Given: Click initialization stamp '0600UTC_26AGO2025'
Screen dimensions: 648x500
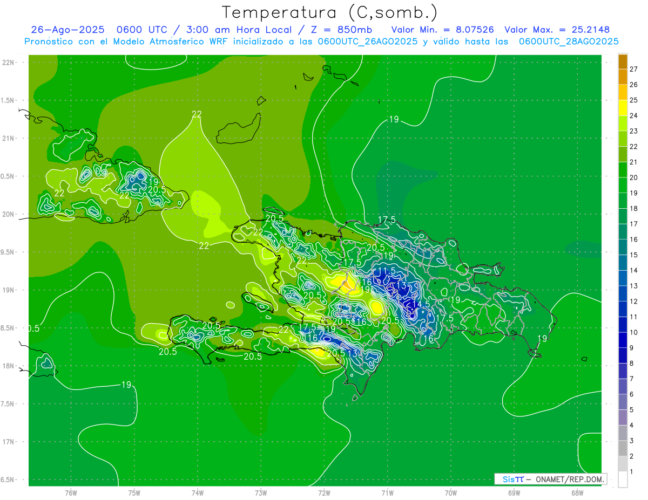Looking at the screenshot, I should [x=367, y=42].
